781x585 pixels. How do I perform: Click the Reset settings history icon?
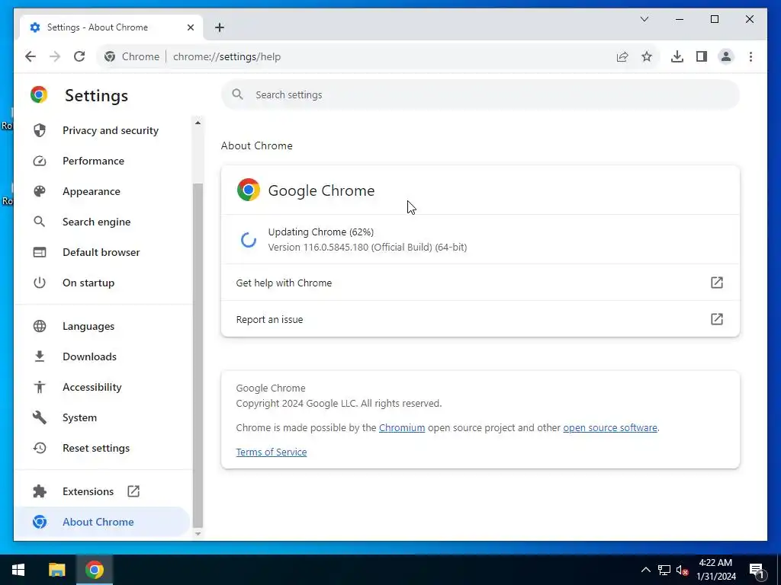[x=40, y=448]
